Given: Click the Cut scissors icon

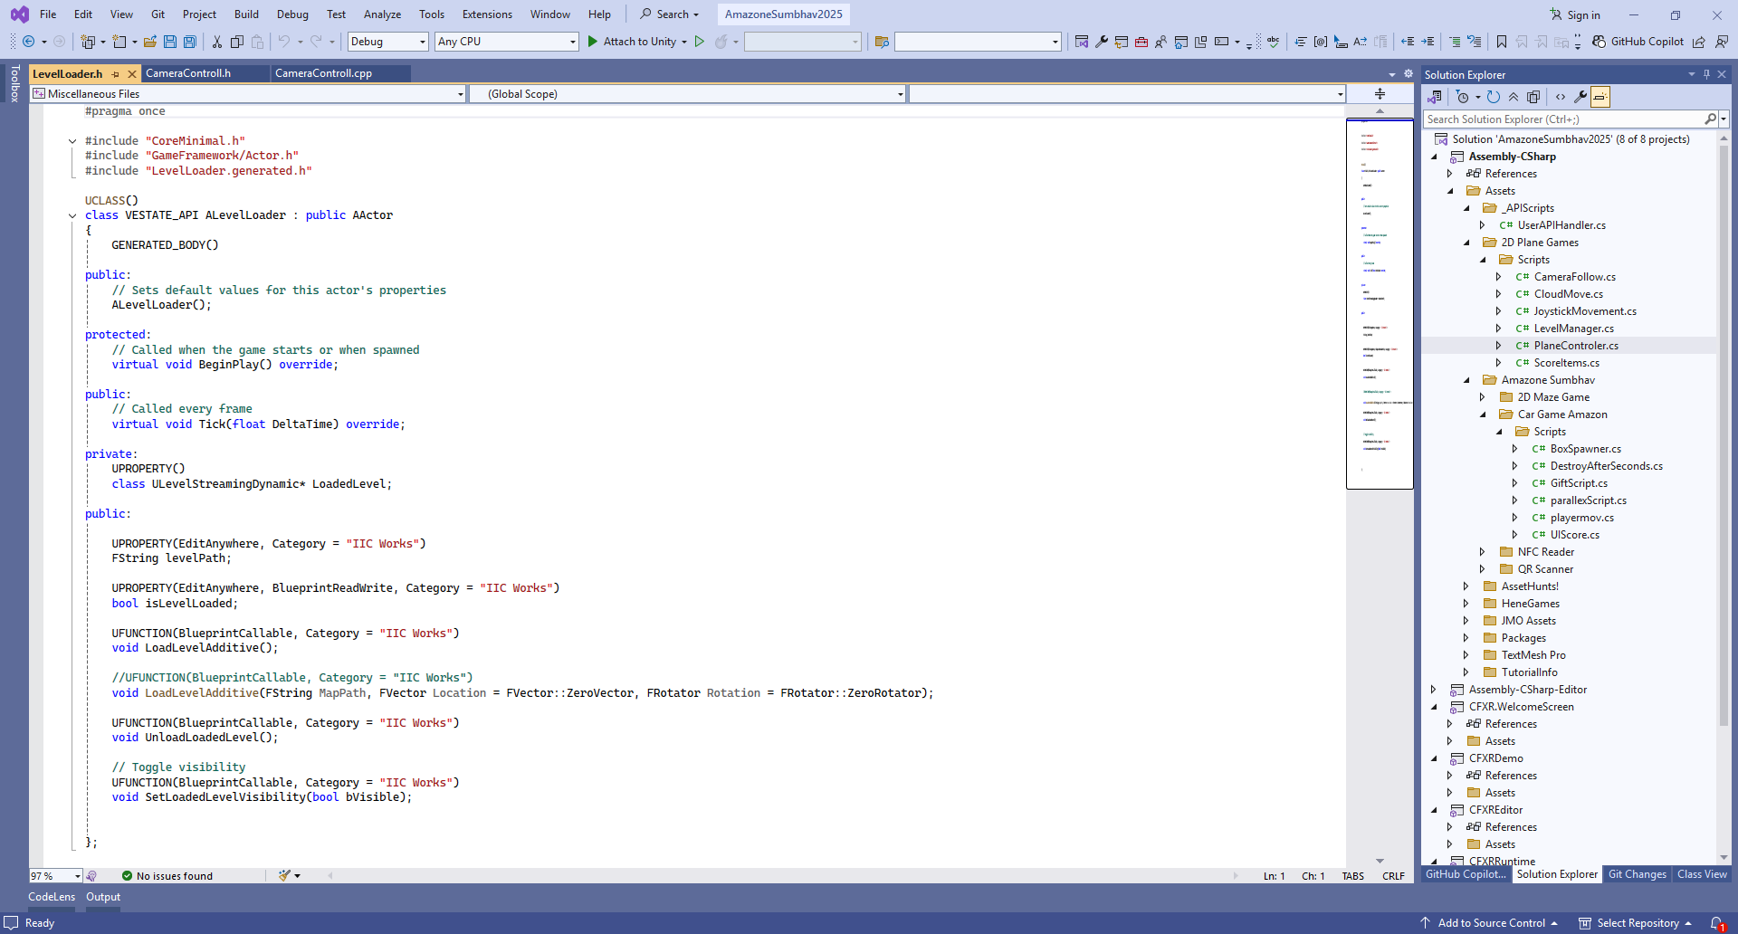Looking at the screenshot, I should pyautogui.click(x=217, y=42).
